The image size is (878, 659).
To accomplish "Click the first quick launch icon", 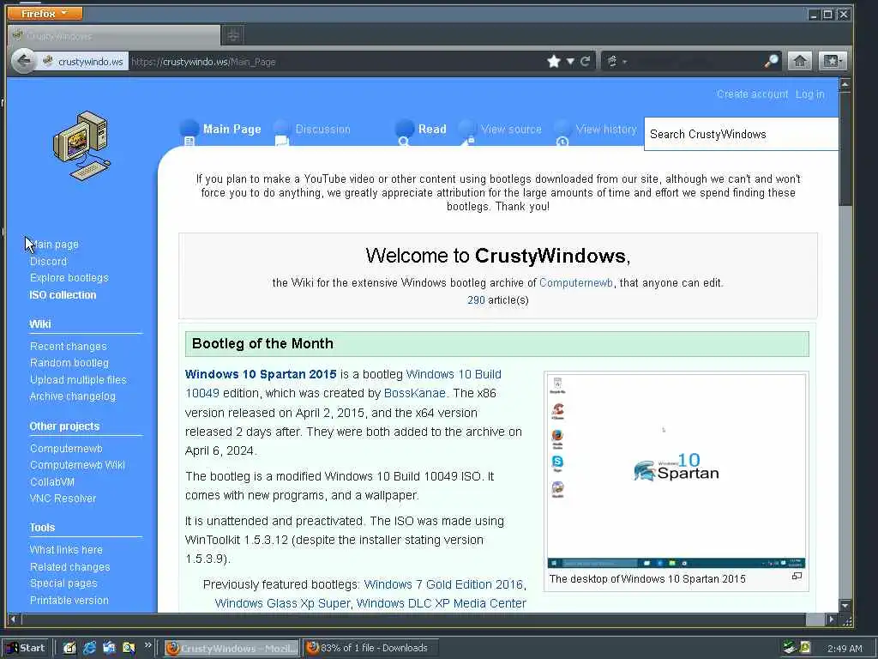I will tap(69, 649).
